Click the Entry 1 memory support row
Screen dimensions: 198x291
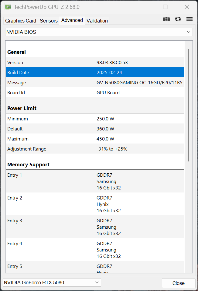(x=95, y=181)
